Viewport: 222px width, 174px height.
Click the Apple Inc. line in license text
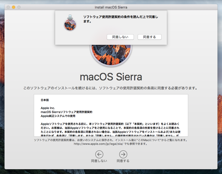[48, 108]
